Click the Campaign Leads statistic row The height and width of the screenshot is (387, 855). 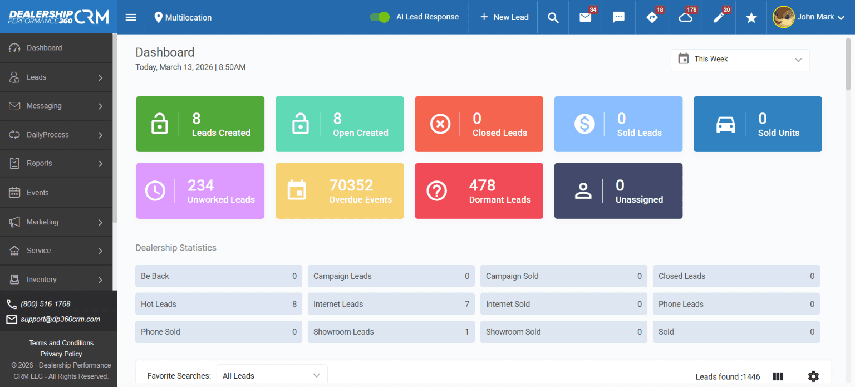(x=391, y=276)
